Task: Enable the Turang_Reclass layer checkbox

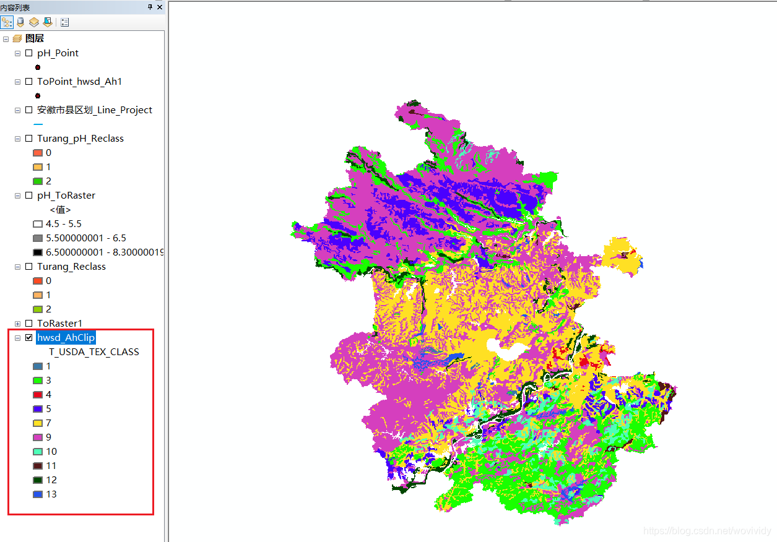Action: (x=28, y=267)
